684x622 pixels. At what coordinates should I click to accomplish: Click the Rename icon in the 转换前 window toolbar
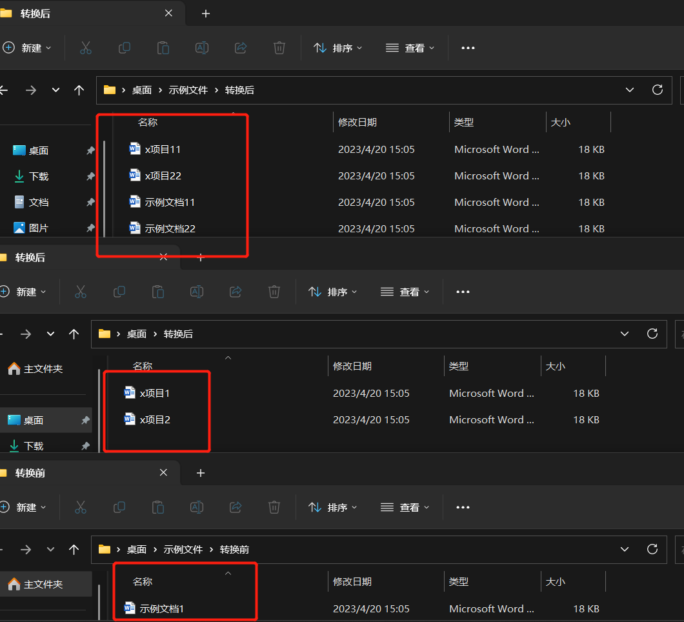click(197, 507)
